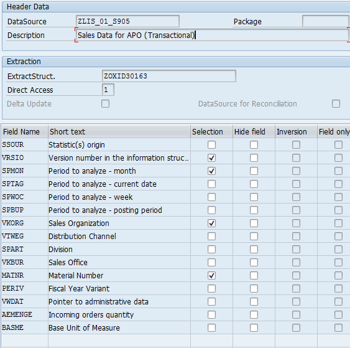The image size is (350, 348).
Task: Check Hide field for VKBUR row
Action: point(254,262)
